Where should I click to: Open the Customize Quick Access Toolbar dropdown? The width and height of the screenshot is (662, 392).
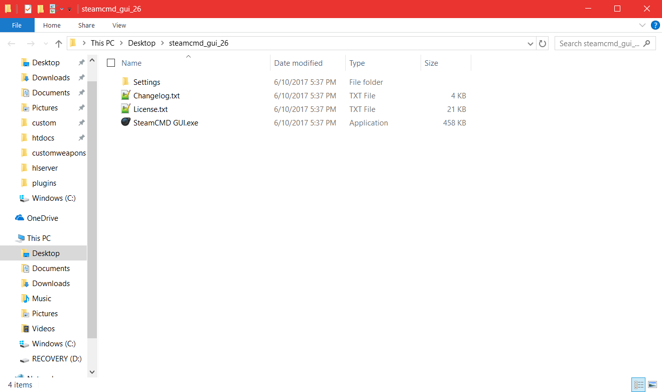69,10
